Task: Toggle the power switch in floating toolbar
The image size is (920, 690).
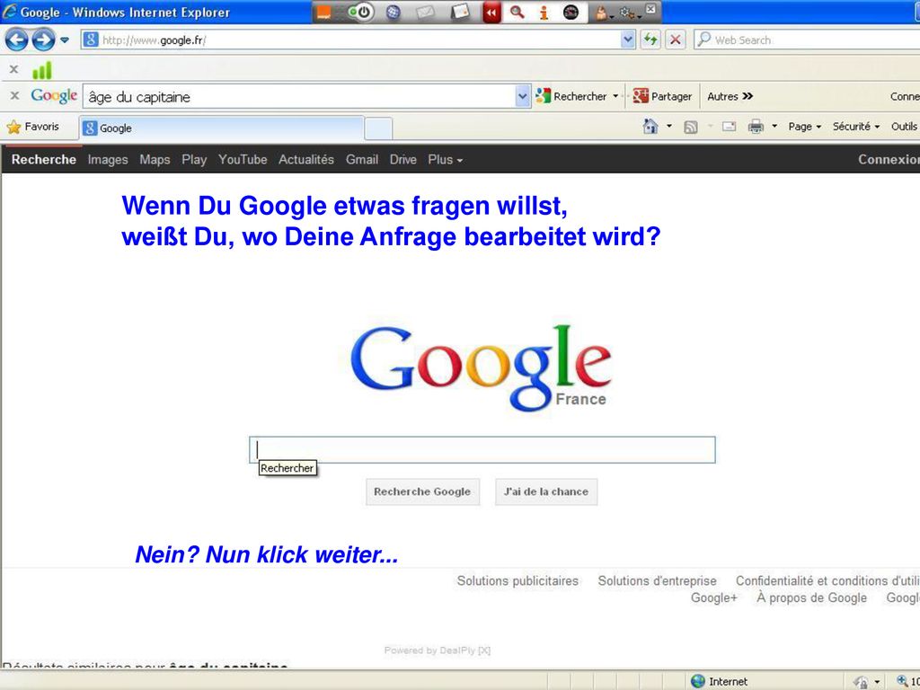Action: pyautogui.click(x=361, y=12)
